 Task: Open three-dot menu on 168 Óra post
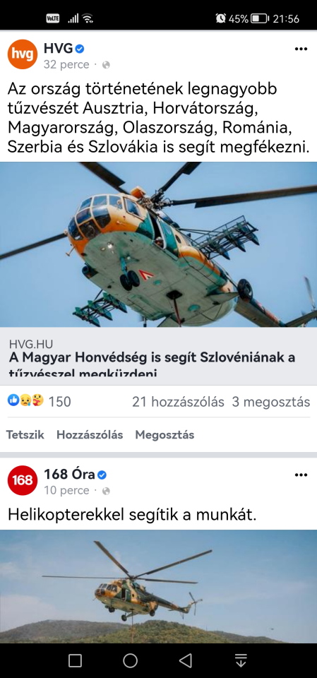coord(301,475)
